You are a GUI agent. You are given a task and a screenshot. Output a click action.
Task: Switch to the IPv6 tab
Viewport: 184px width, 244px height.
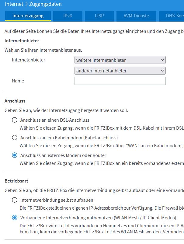pos(68,16)
